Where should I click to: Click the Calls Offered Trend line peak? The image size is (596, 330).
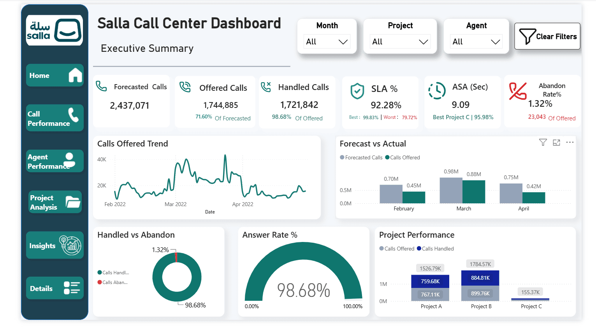pyautogui.click(x=225, y=156)
